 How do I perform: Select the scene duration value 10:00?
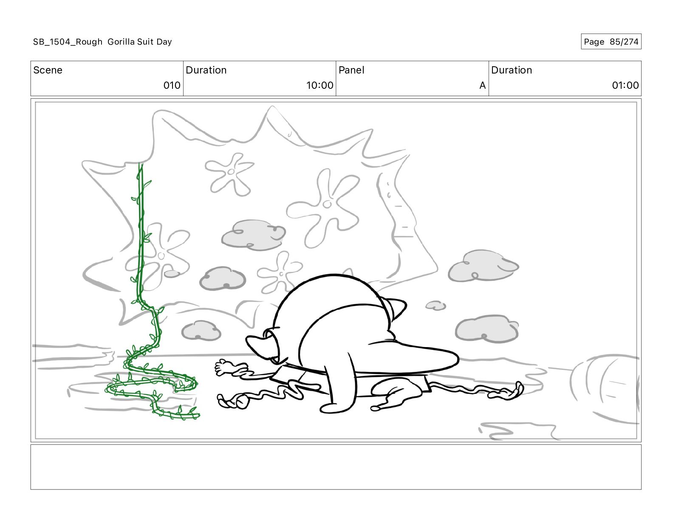(320, 85)
